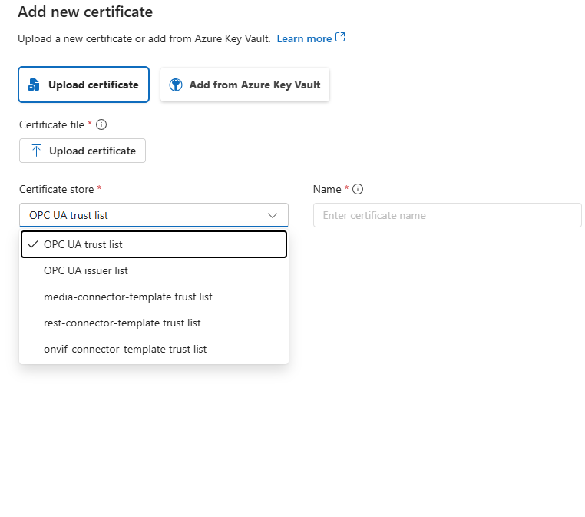Image resolution: width=585 pixels, height=517 pixels.
Task: Click the file icon in Upload certificate tab
Action: coord(34,85)
